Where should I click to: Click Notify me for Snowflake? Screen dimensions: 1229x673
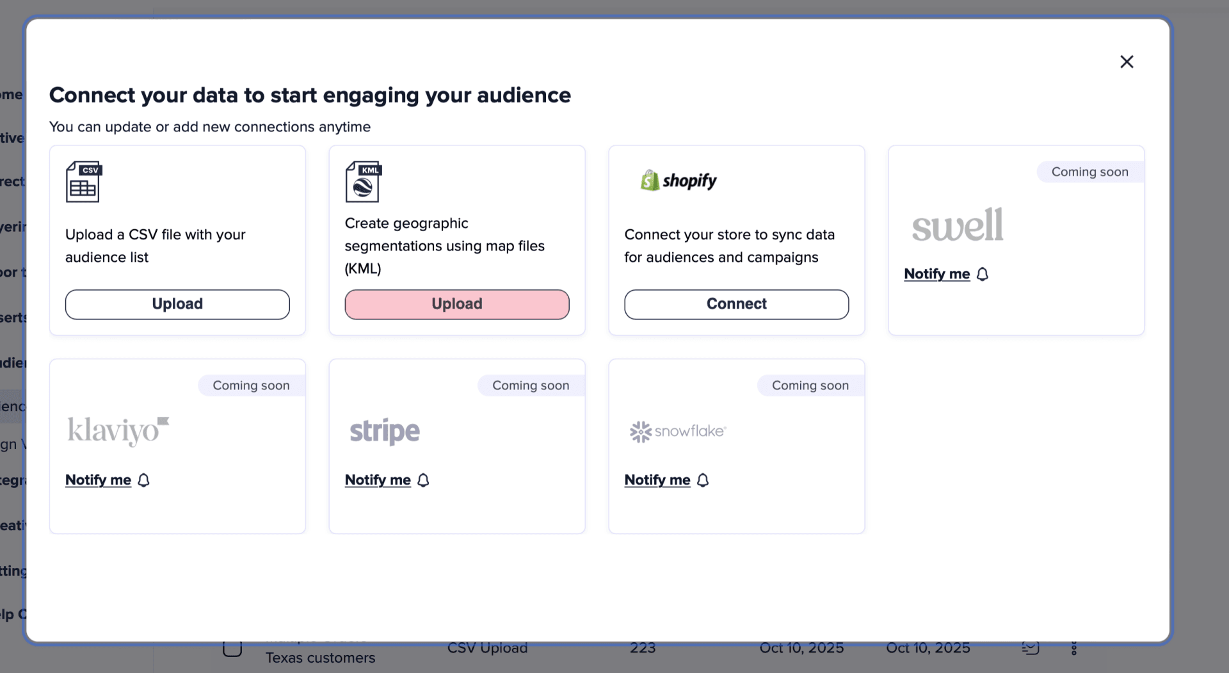tap(657, 480)
